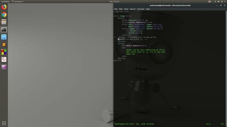Click the p color blue rule

[134, 33]
